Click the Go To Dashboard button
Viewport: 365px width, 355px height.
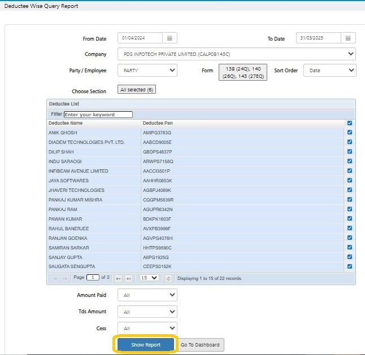click(x=200, y=345)
